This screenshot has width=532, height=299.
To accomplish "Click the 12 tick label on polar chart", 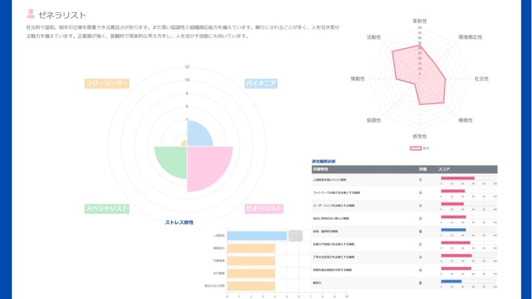I will (x=187, y=67).
